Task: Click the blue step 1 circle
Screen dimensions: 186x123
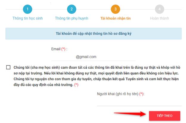Action: point(27,9)
